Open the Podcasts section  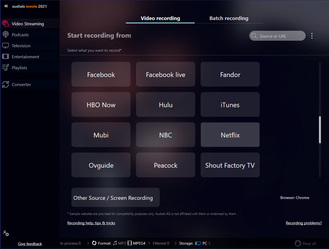point(20,34)
